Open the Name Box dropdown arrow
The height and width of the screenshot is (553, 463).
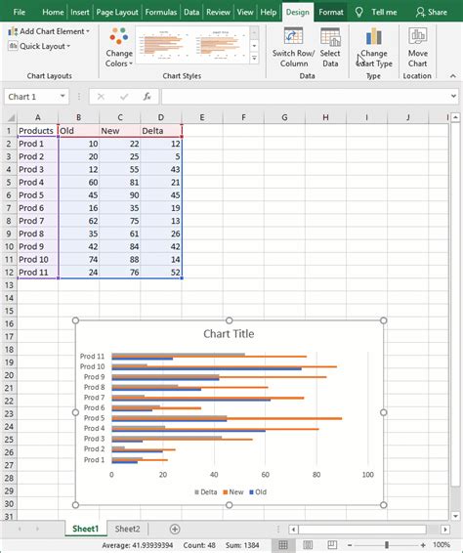(x=63, y=97)
